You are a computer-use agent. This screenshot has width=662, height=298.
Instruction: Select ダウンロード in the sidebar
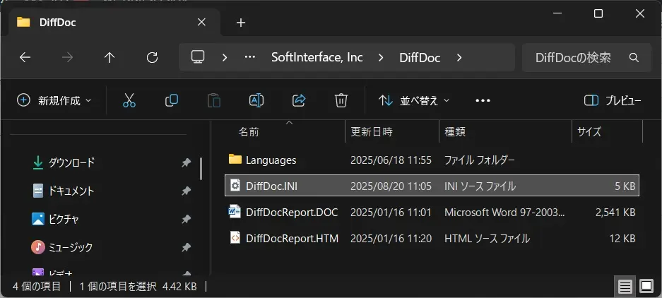click(72, 162)
